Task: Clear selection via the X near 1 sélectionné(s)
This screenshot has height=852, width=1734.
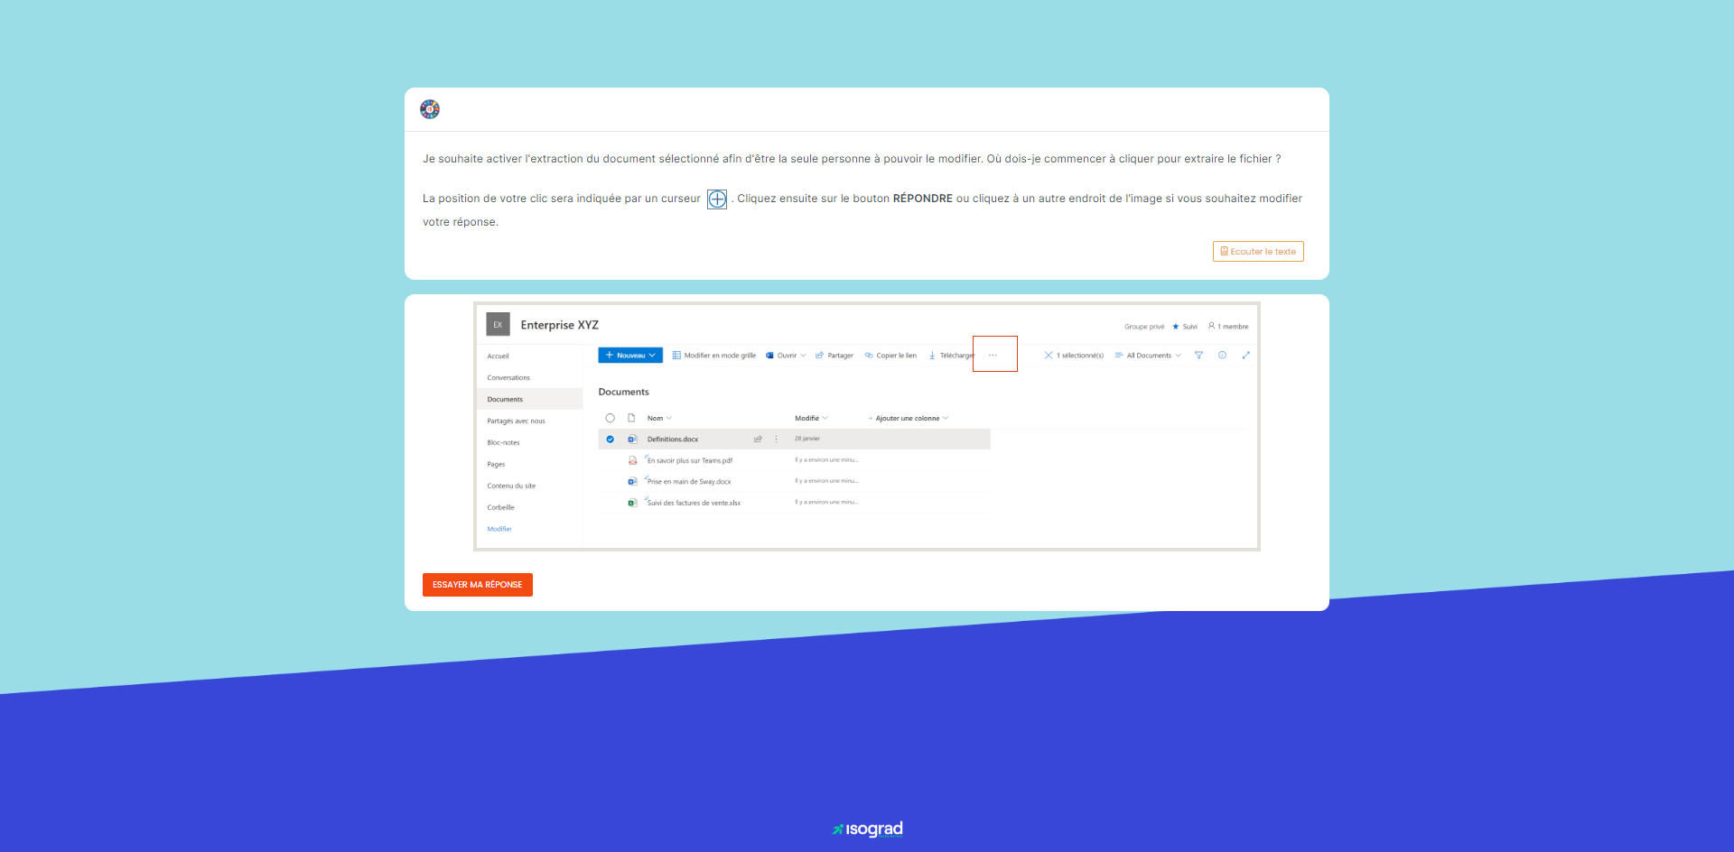Action: point(1049,355)
